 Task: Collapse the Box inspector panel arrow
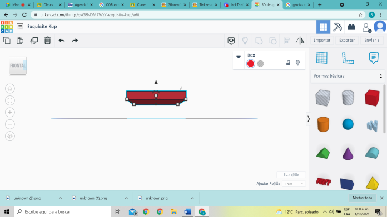click(239, 57)
